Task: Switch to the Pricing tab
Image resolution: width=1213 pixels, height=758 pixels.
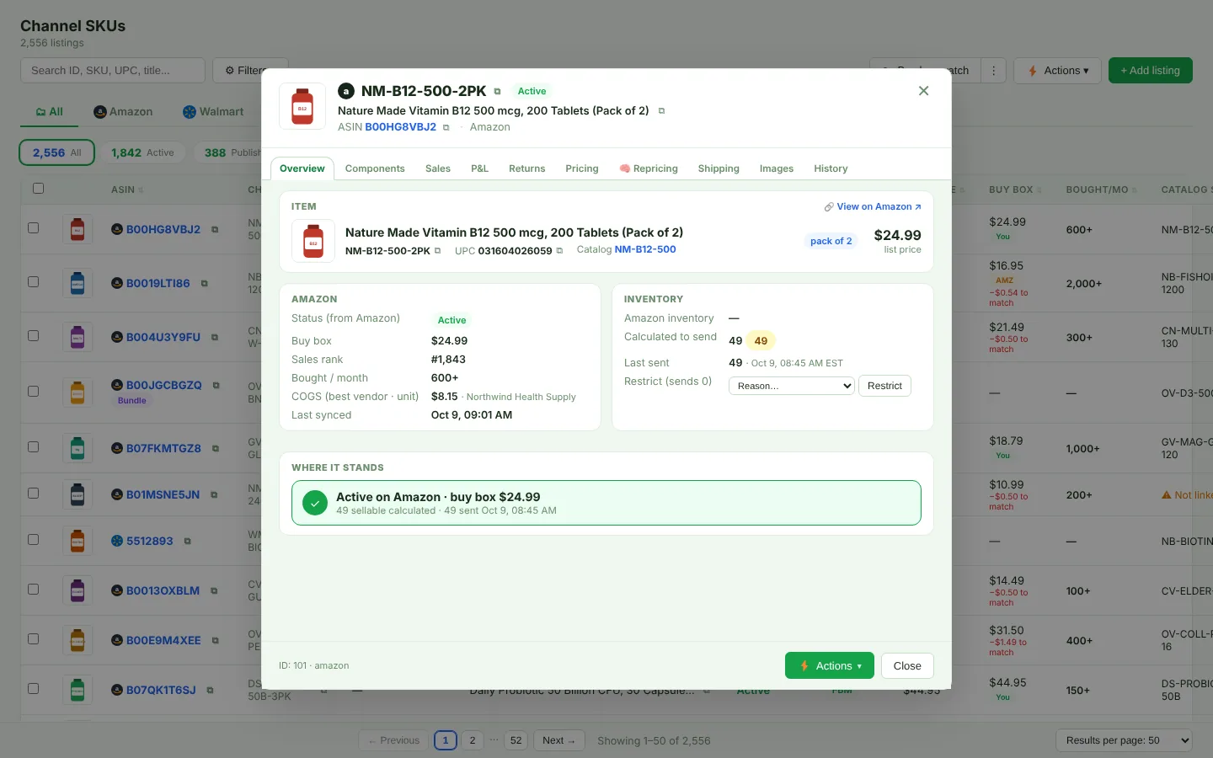Action: pyautogui.click(x=582, y=168)
